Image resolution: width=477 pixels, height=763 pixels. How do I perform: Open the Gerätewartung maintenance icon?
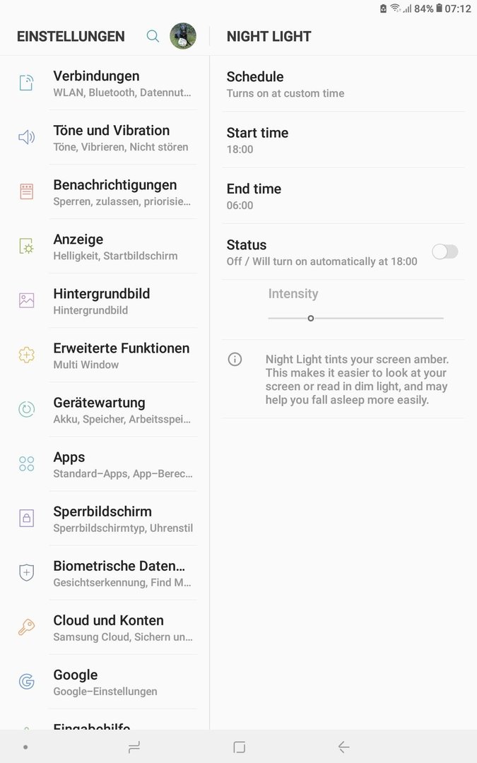[26, 409]
